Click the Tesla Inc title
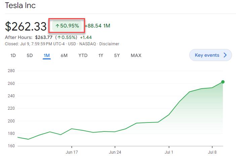This screenshot has width=236, height=157. coord(20,5)
